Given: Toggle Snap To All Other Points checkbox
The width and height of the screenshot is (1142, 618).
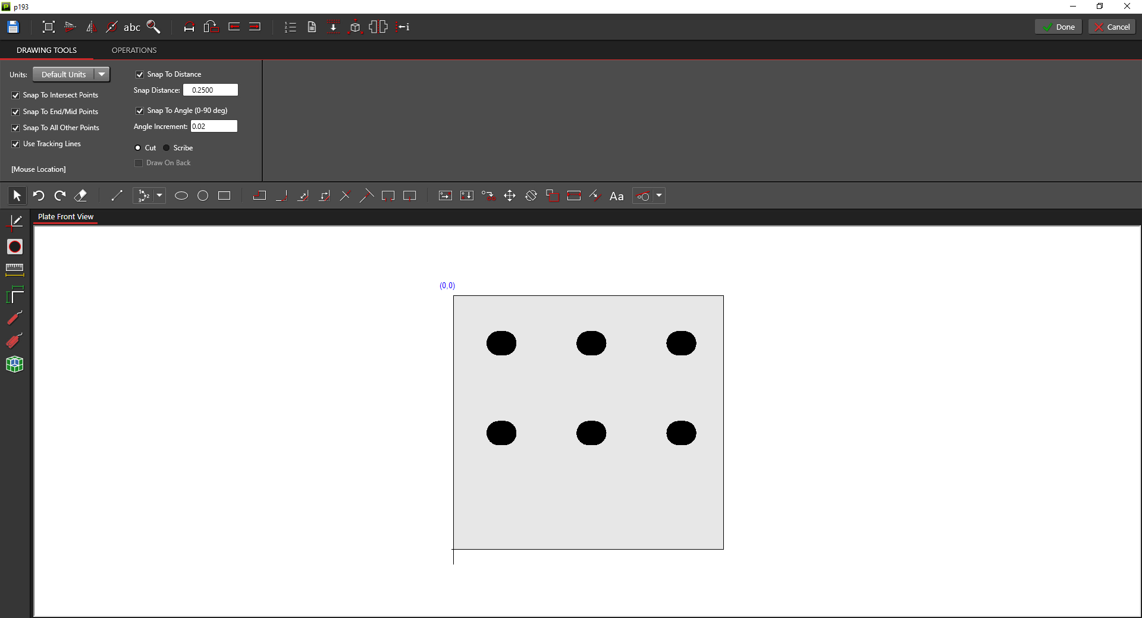Looking at the screenshot, I should tap(15, 128).
